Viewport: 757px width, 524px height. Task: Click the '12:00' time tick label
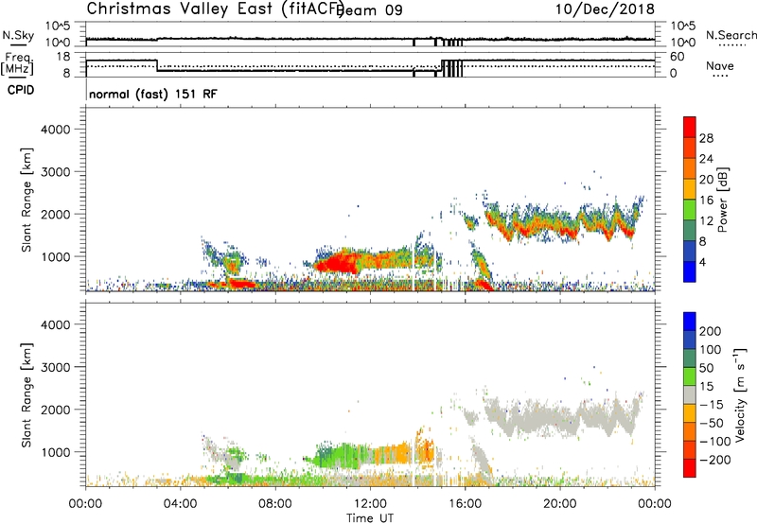(370, 504)
